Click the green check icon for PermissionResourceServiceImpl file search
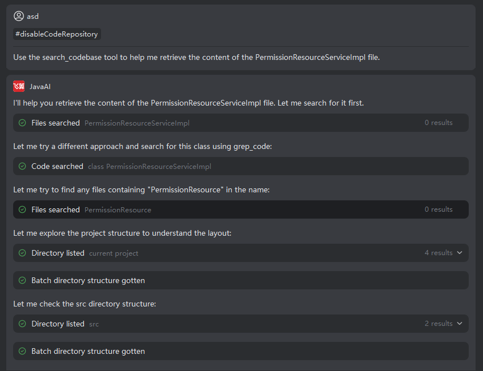483x371 pixels. click(x=22, y=123)
